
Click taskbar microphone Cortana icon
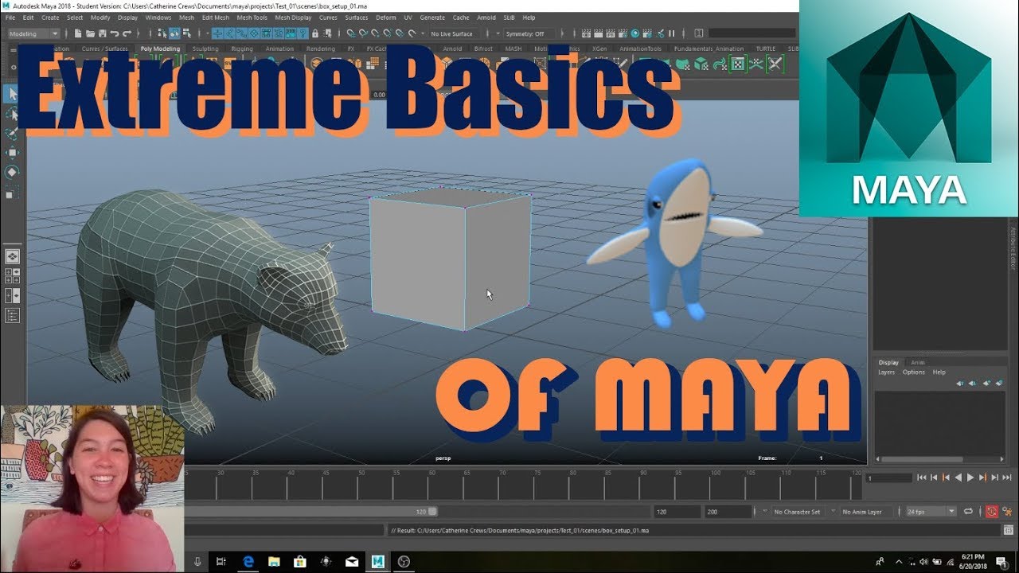tap(197, 561)
